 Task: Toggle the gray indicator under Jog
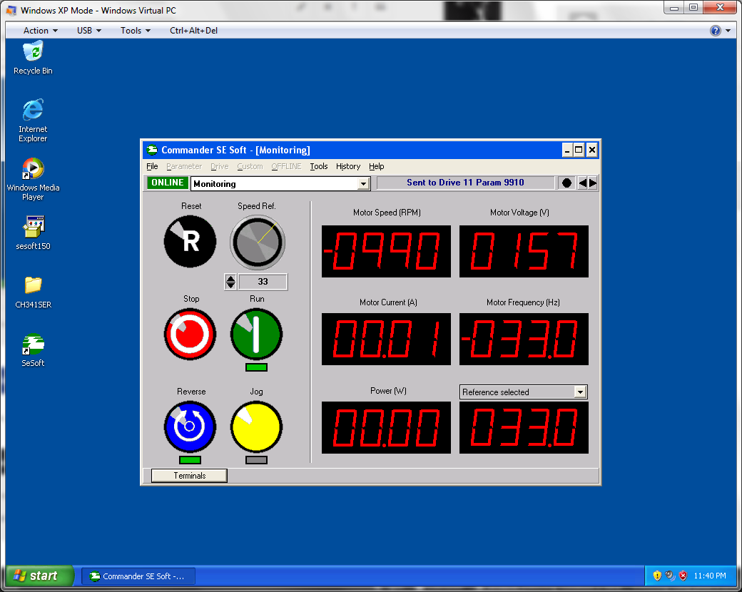tap(256, 460)
